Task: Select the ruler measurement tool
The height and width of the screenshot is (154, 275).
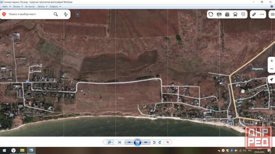Action: click(254, 14)
